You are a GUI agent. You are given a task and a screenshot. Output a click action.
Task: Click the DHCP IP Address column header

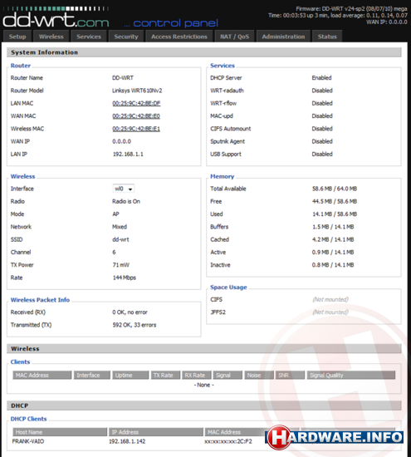pos(156,432)
